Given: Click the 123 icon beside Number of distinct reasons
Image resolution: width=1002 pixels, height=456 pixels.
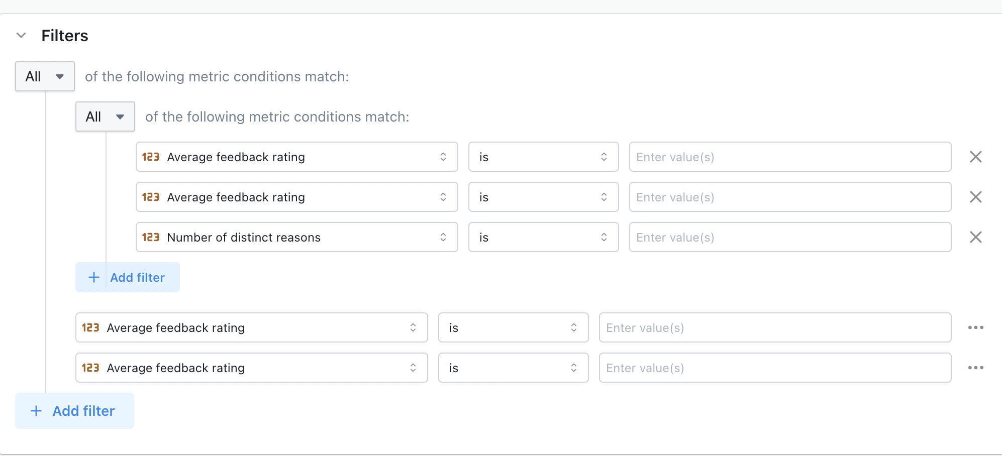Looking at the screenshot, I should pyautogui.click(x=151, y=237).
